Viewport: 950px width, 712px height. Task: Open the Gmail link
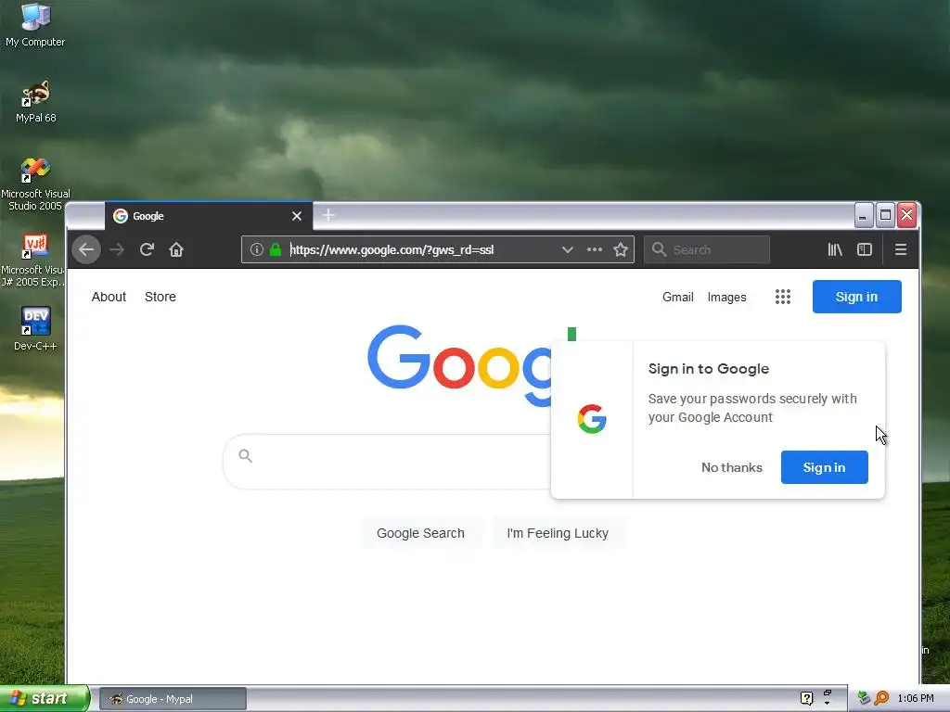click(678, 298)
